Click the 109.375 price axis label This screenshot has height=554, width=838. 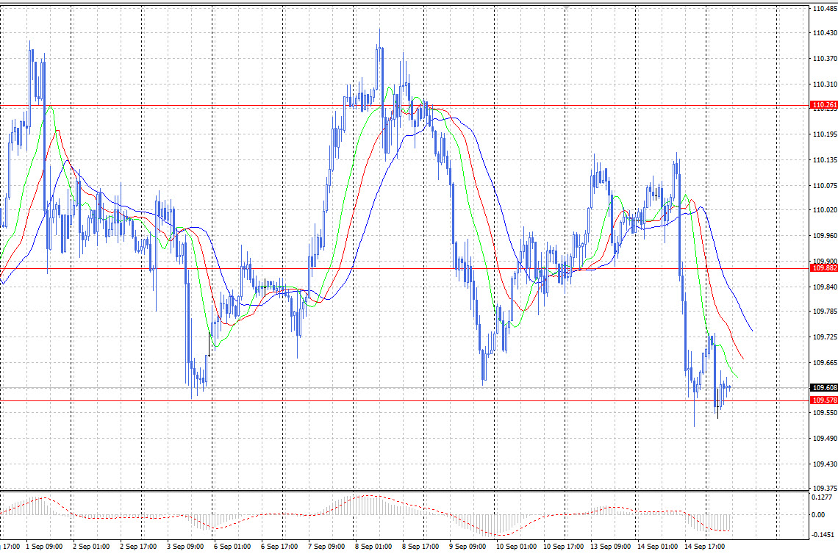[x=825, y=489]
